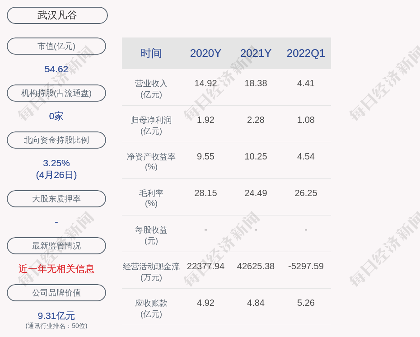This screenshot has width=420, height=337.
Task: Click the 净资产收益率 (%) row label
Action: [x=151, y=162]
